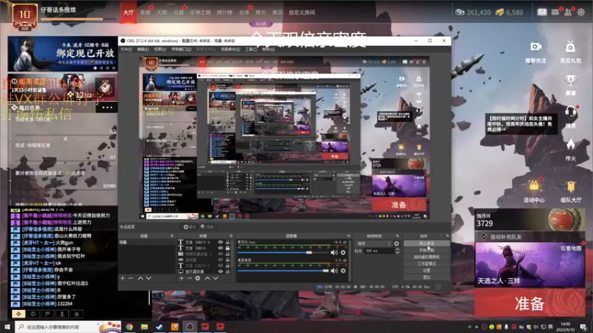The height and width of the screenshot is (333, 593).
Task: Click OBS start virtual camera button
Action: [x=427, y=257]
